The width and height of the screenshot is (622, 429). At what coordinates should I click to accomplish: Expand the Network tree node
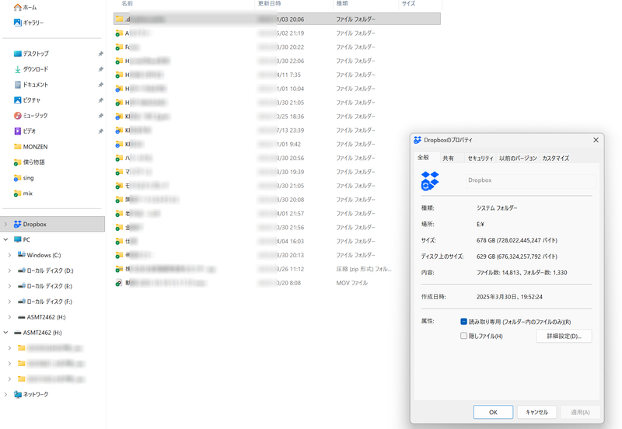coord(5,394)
